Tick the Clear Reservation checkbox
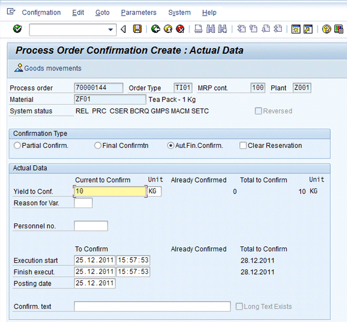The height and width of the screenshot is (322, 347). (x=243, y=146)
